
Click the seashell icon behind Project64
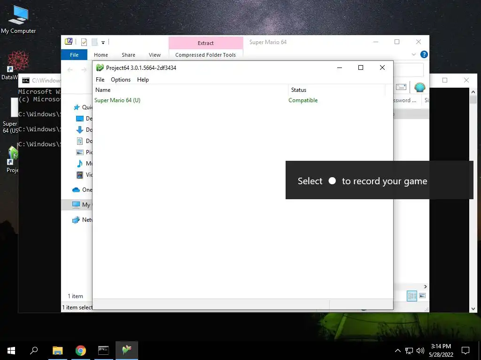click(419, 87)
